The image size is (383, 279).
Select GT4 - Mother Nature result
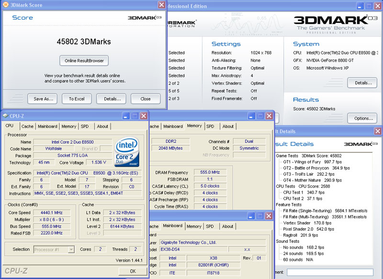(313, 180)
